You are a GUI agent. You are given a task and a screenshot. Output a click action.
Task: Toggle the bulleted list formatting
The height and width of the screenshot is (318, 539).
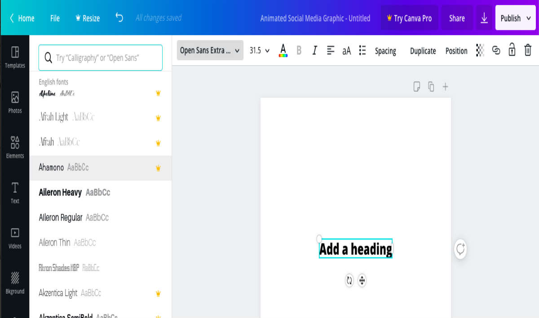tap(362, 50)
